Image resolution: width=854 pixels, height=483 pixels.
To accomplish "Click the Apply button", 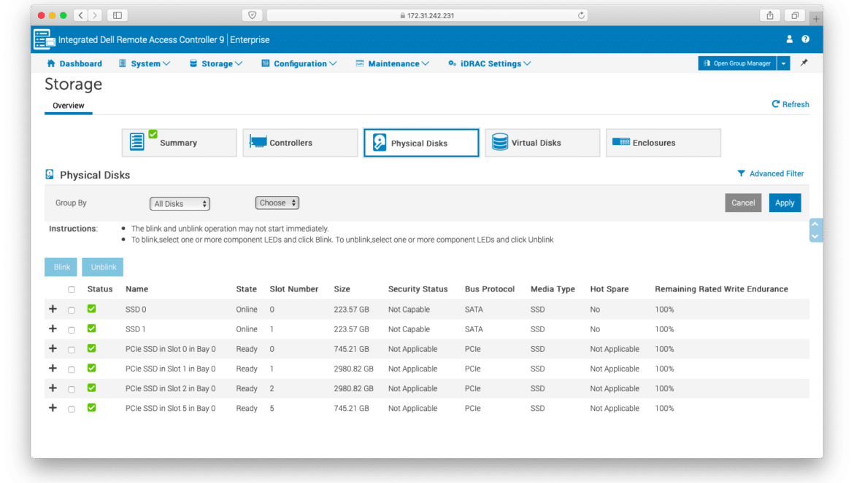I will pos(785,203).
